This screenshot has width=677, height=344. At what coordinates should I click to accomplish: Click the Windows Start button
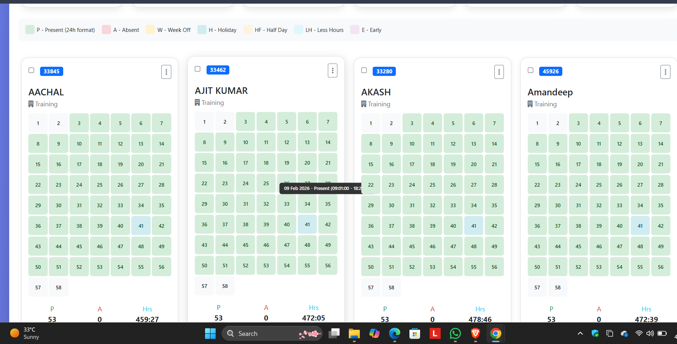[x=210, y=333]
